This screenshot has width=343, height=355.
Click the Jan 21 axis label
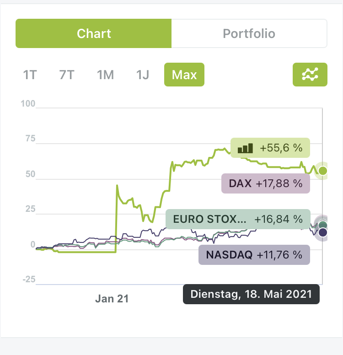112,299
